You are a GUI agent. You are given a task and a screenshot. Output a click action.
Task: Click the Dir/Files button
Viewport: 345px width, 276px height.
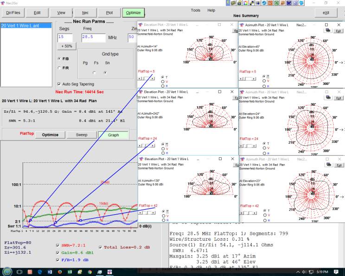[x=13, y=13]
